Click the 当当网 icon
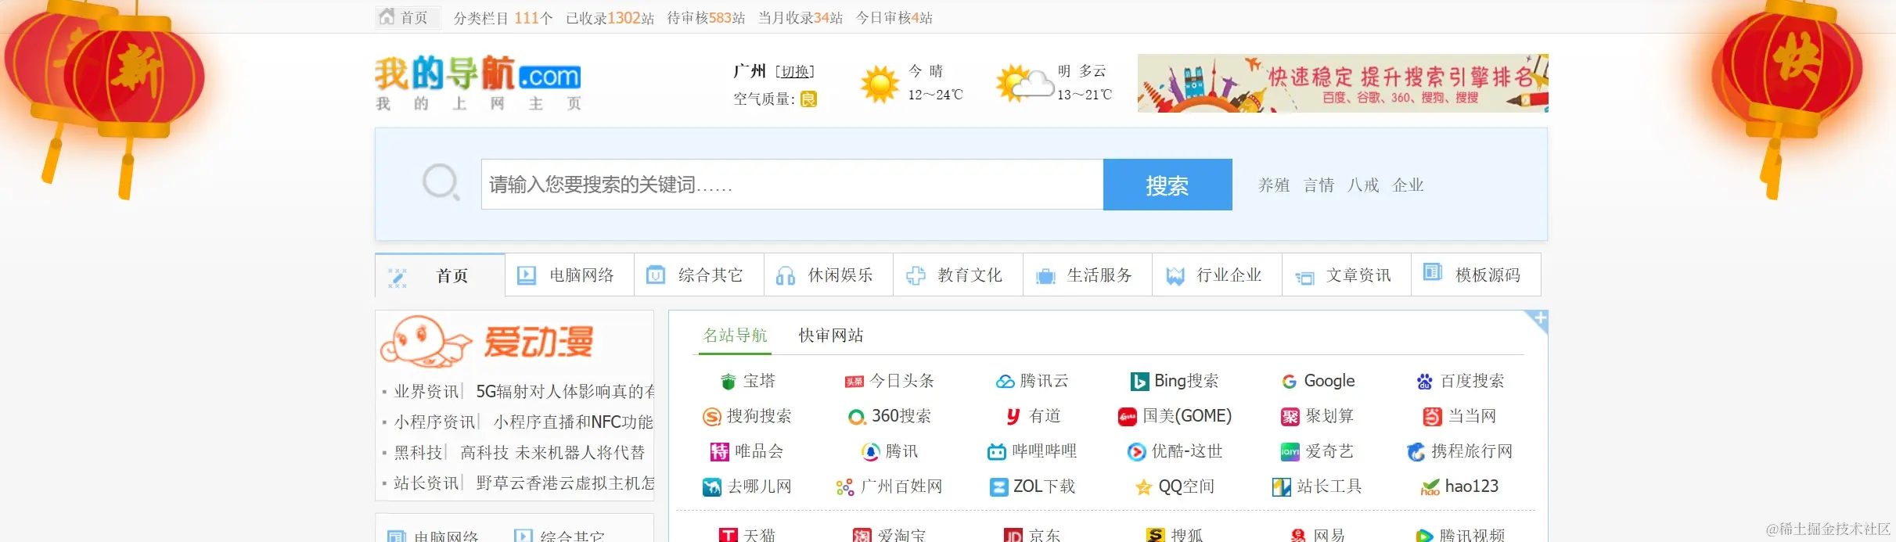The width and height of the screenshot is (1896, 542). 1432,417
